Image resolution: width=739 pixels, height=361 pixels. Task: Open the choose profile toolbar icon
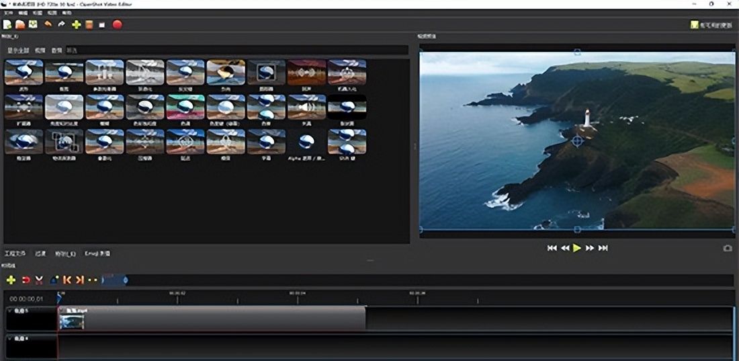(x=89, y=25)
